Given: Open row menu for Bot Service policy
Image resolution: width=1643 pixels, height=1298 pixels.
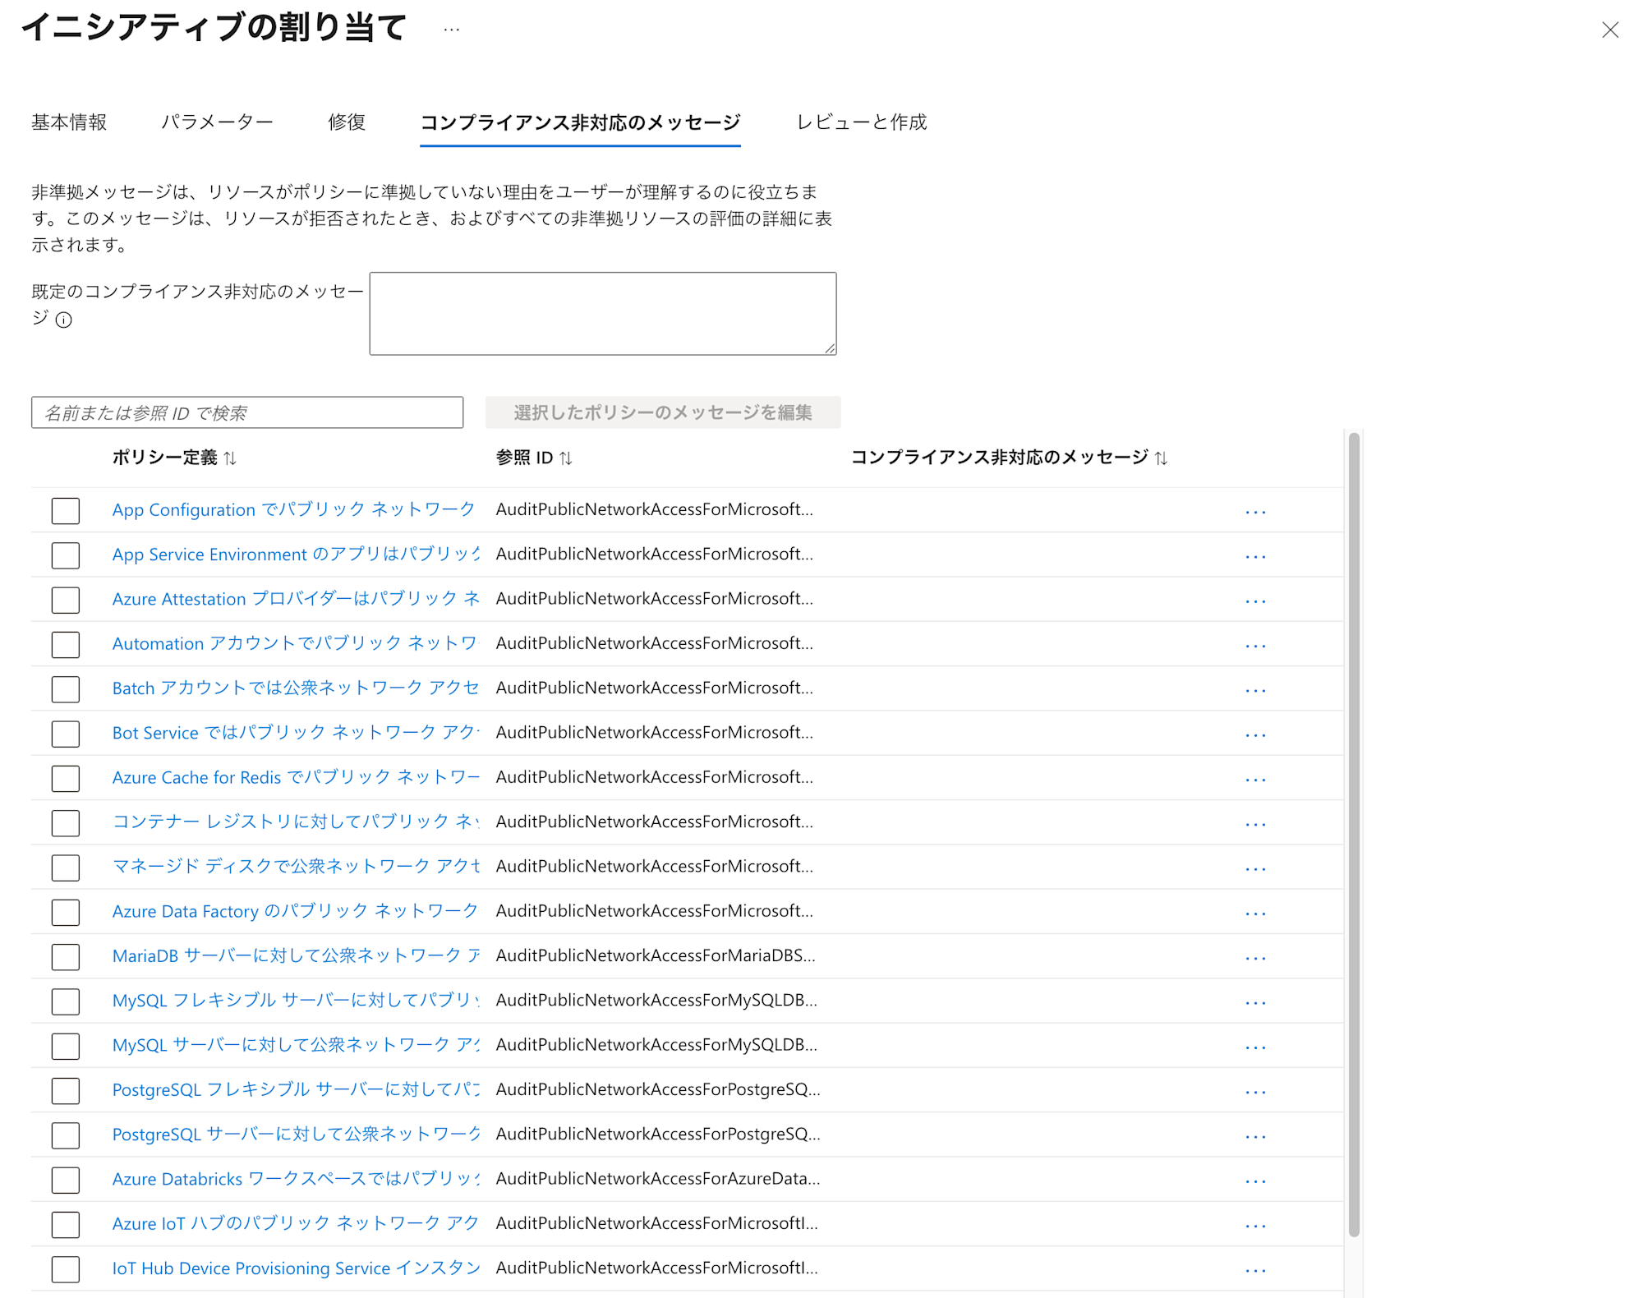Looking at the screenshot, I should click(1255, 734).
